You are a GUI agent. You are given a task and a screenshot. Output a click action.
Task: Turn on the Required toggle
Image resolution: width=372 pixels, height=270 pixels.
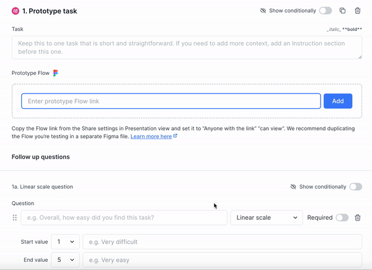click(x=342, y=218)
